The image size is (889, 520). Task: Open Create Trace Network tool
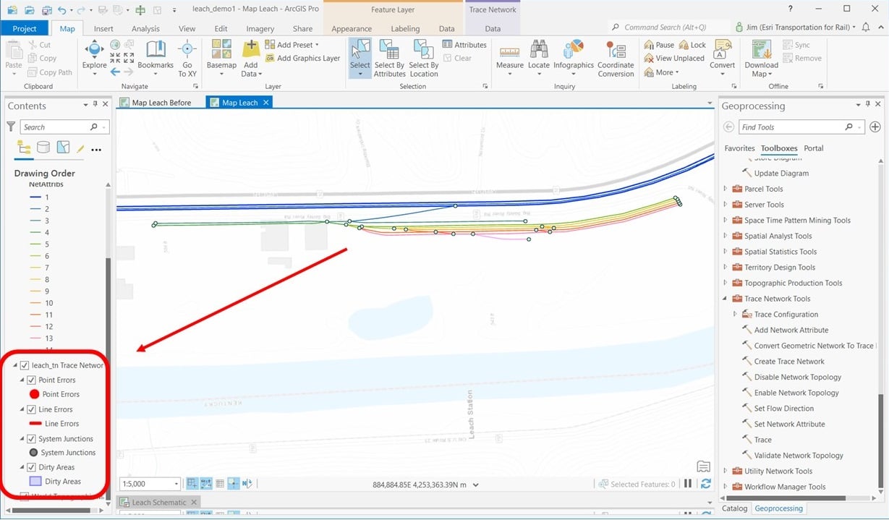783,362
